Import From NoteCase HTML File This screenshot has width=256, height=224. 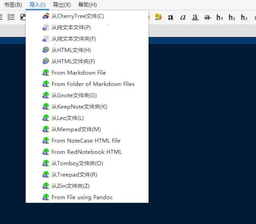point(87,140)
